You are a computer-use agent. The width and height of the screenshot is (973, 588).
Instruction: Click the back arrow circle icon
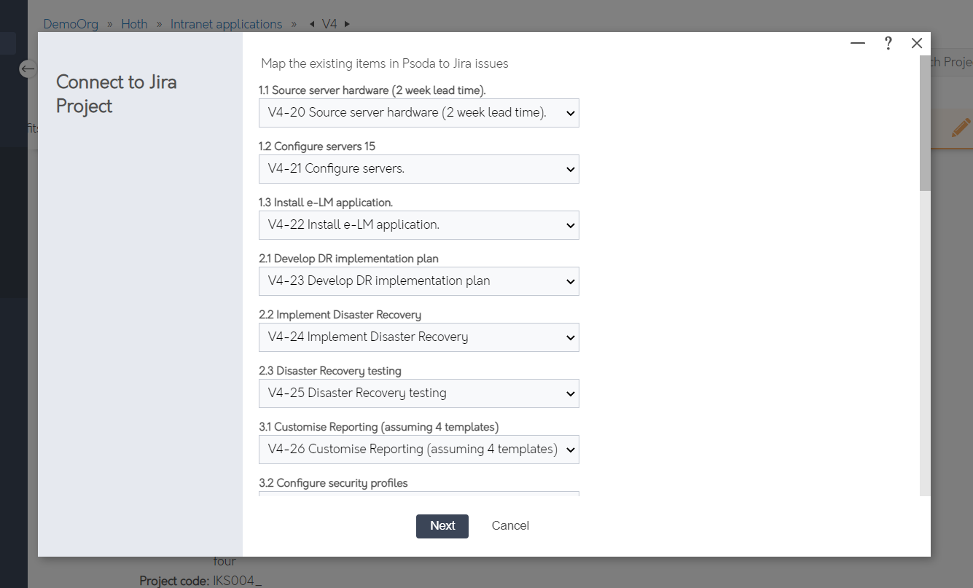pos(28,69)
